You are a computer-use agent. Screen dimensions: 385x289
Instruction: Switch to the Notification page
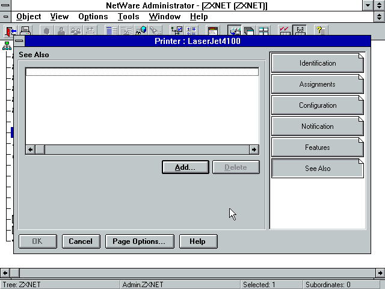(317, 126)
